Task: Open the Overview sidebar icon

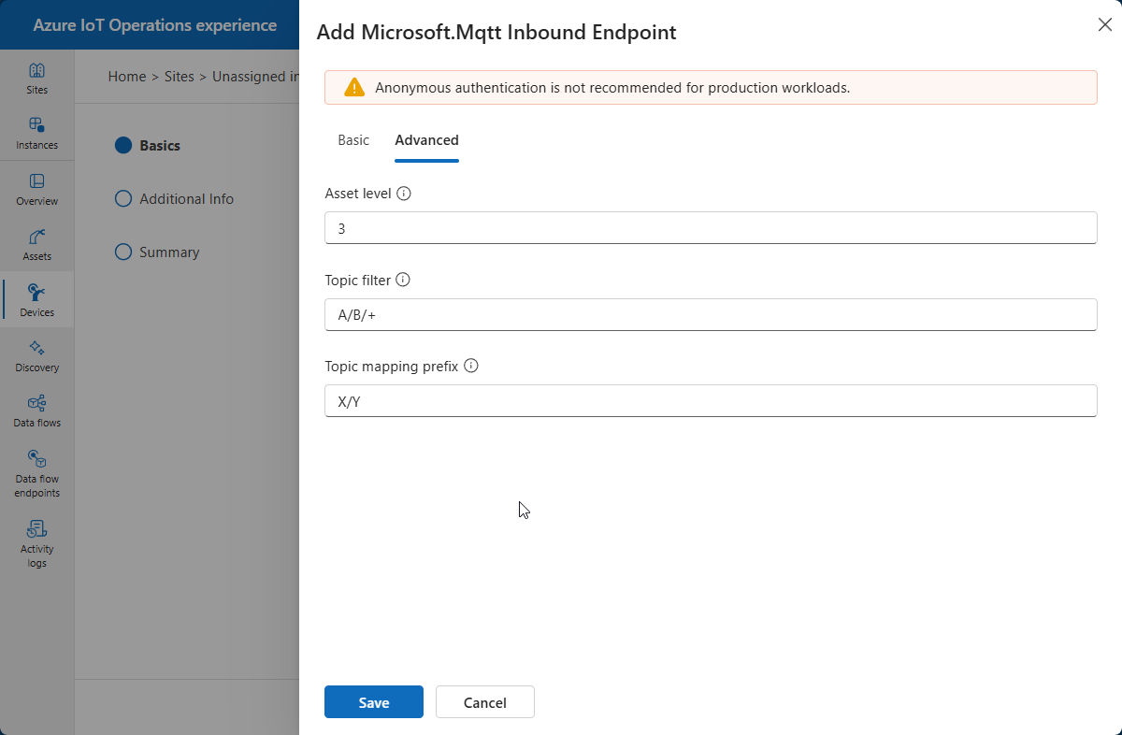Action: (x=37, y=189)
